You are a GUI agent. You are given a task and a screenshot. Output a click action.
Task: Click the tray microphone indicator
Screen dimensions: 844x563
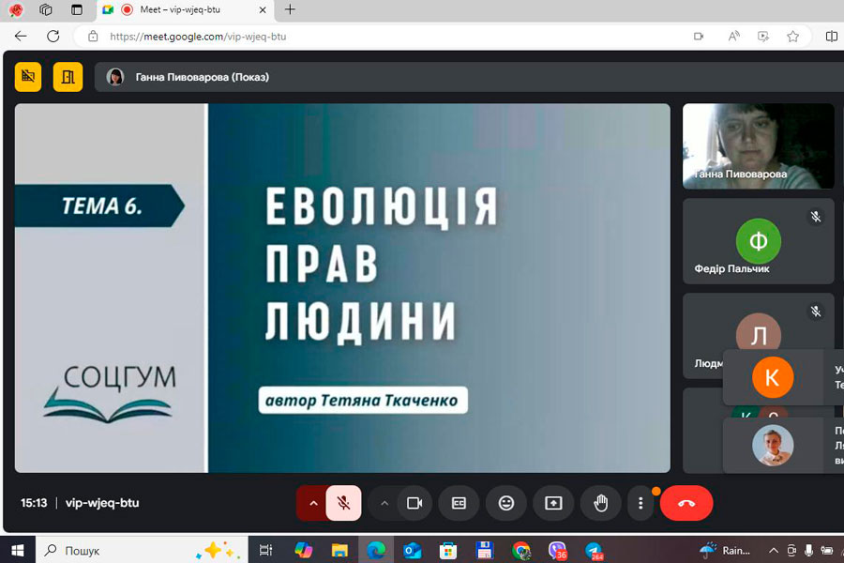(x=808, y=550)
